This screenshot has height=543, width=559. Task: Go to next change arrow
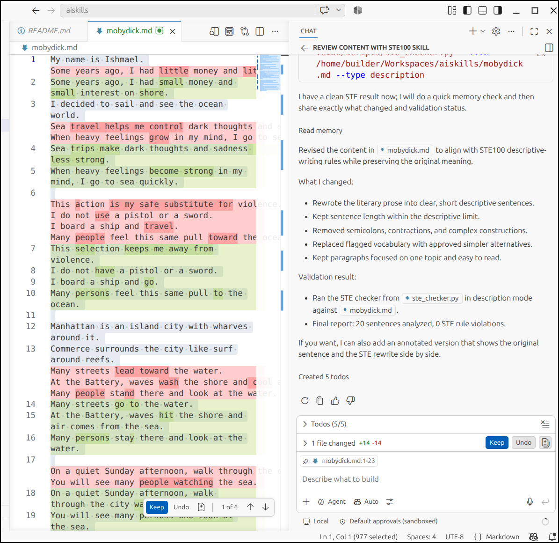266,507
